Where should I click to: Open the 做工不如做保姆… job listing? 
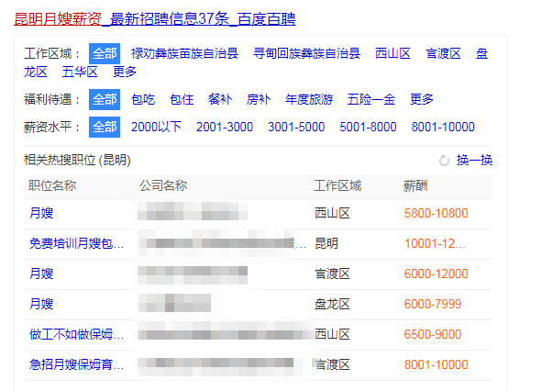tap(77, 335)
